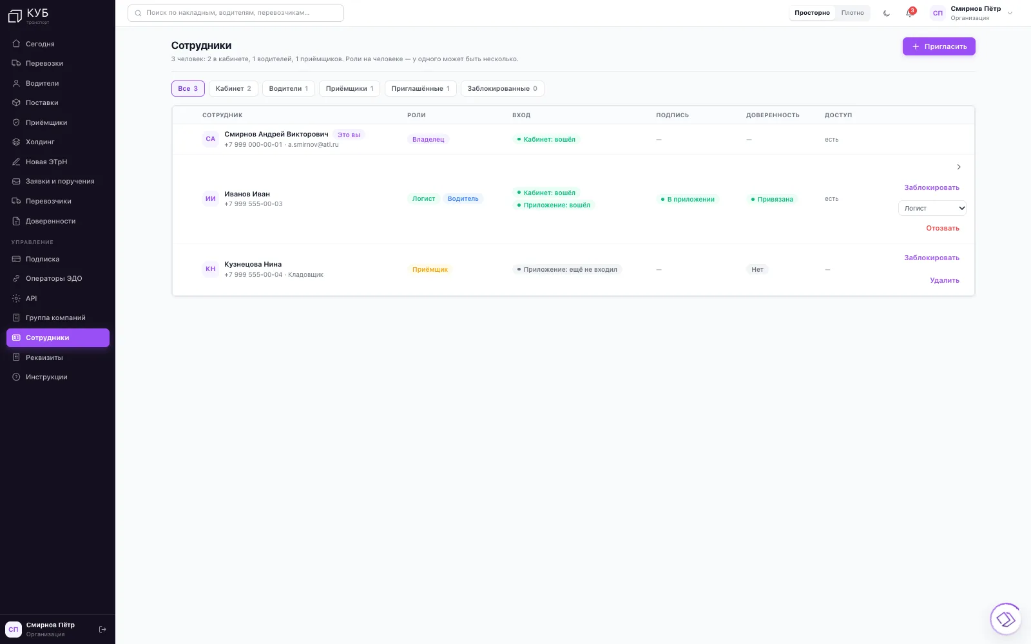Click the Операторы ЭДО link icon
Image resolution: width=1031 pixels, height=644 pixels.
pos(16,278)
